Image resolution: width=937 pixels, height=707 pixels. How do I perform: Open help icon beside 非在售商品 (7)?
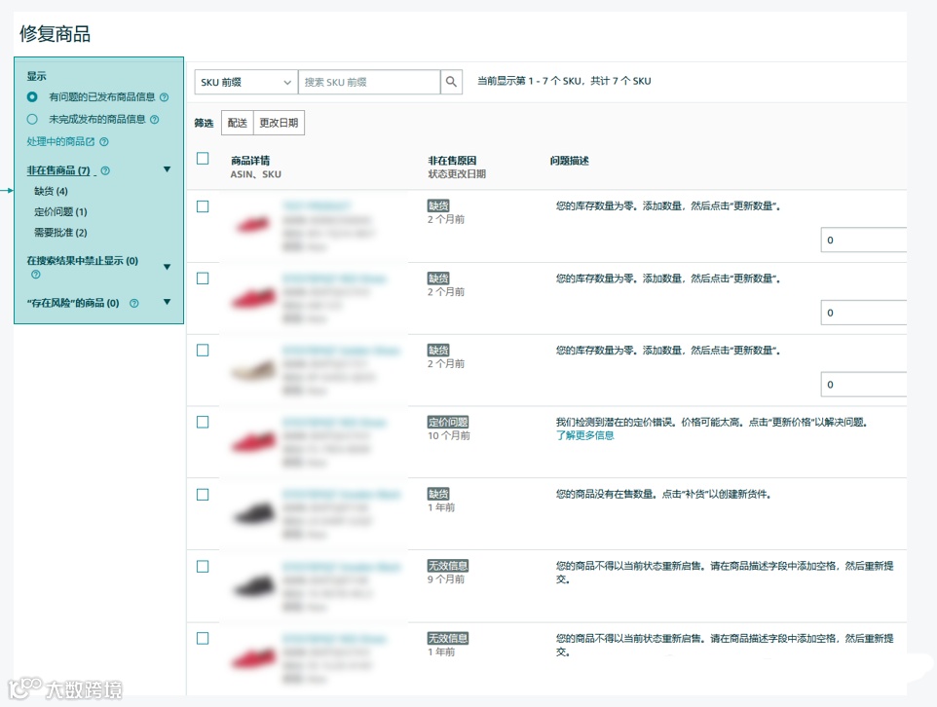[105, 171]
